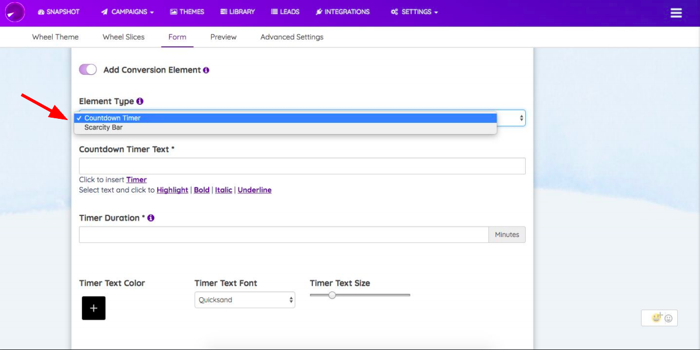The height and width of the screenshot is (350, 700).
Task: Click the smiley face icon
Action: click(668, 318)
